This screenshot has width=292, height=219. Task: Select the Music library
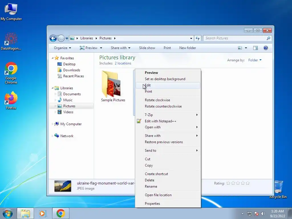68,100
